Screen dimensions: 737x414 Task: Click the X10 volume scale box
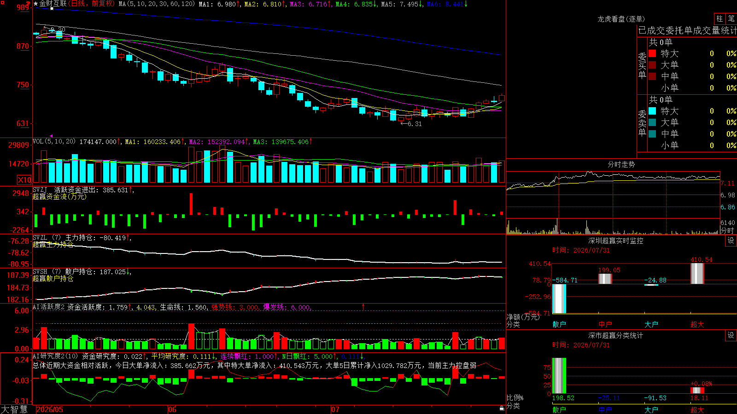[24, 180]
